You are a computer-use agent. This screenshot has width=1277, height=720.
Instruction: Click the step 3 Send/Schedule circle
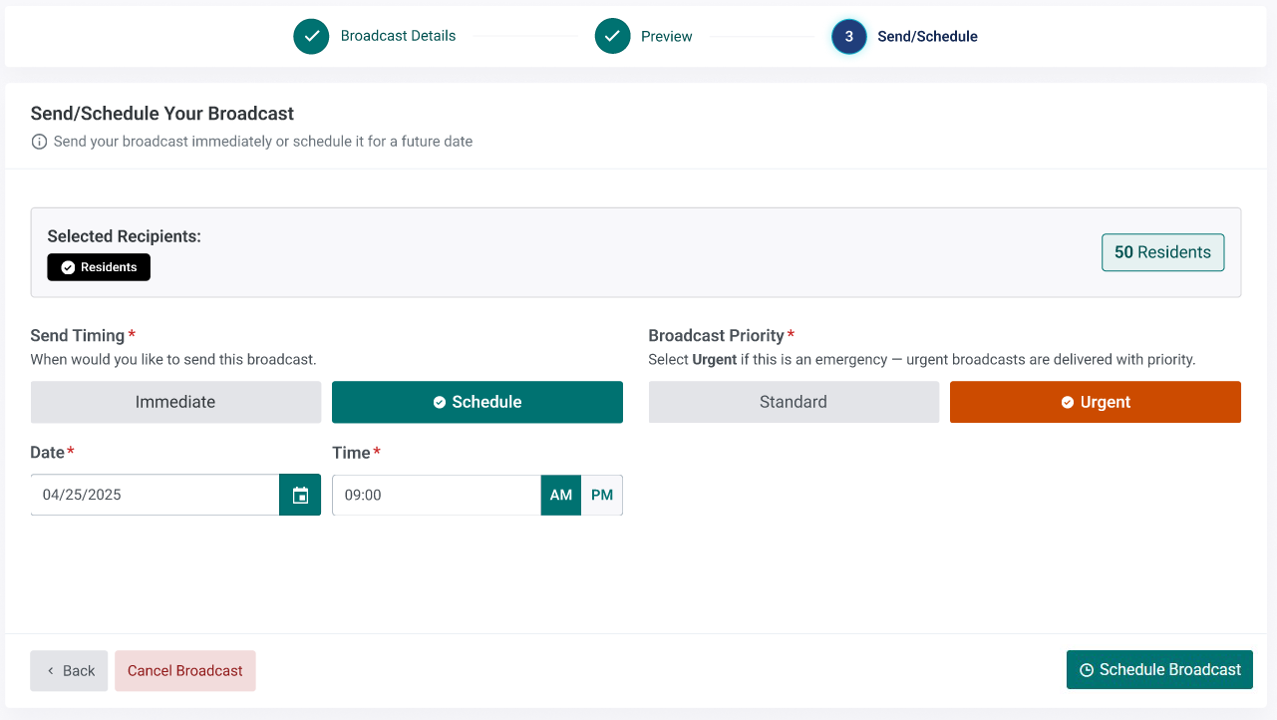[x=849, y=36]
